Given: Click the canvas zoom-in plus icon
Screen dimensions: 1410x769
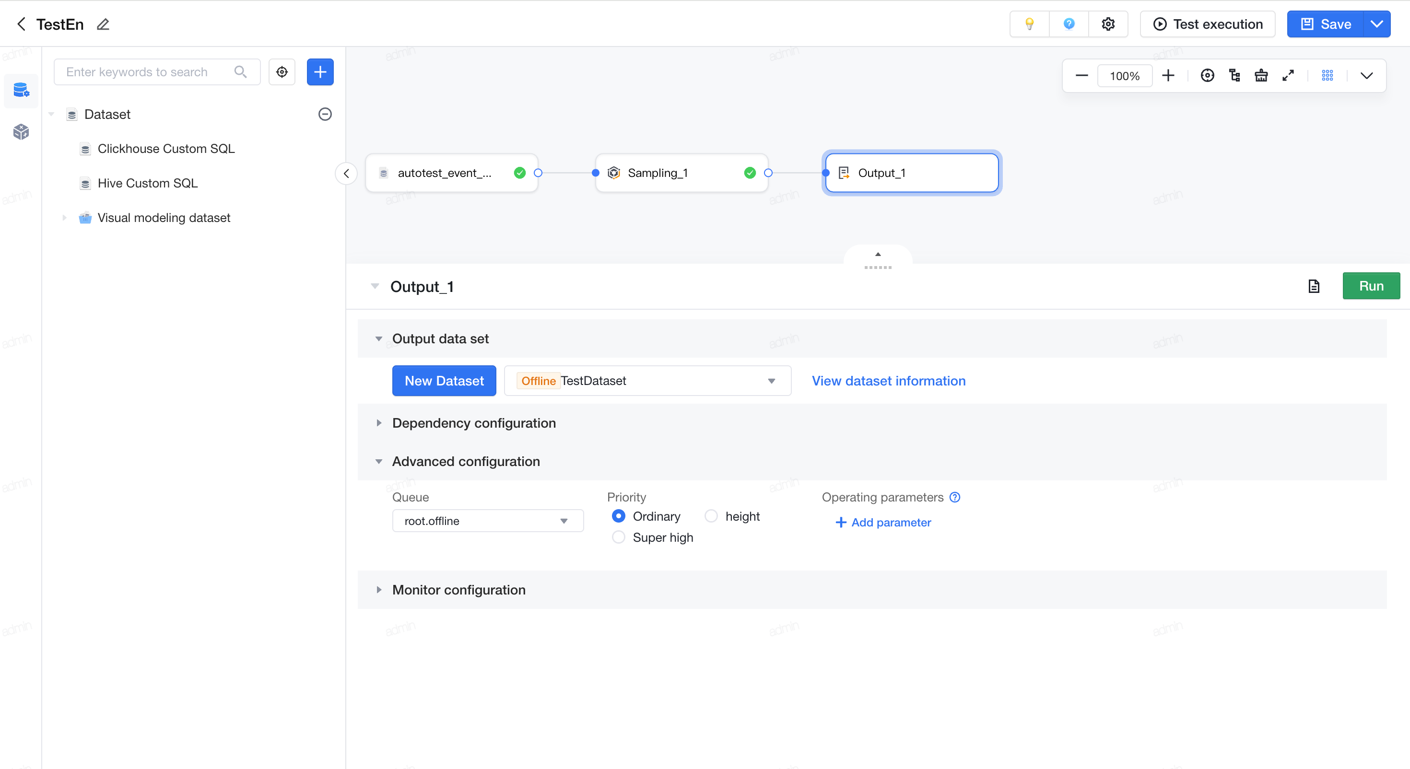Looking at the screenshot, I should [x=1168, y=76].
